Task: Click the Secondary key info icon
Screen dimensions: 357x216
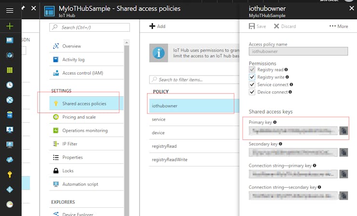Action: (280, 144)
